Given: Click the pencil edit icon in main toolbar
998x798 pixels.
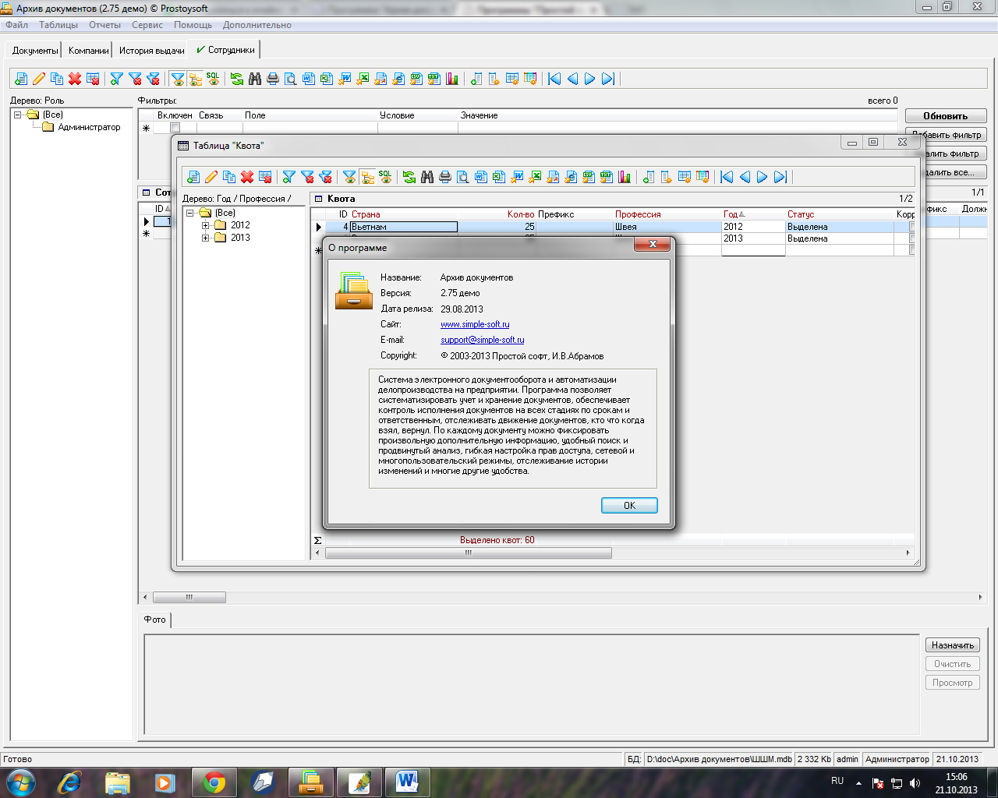Looking at the screenshot, I should point(38,79).
